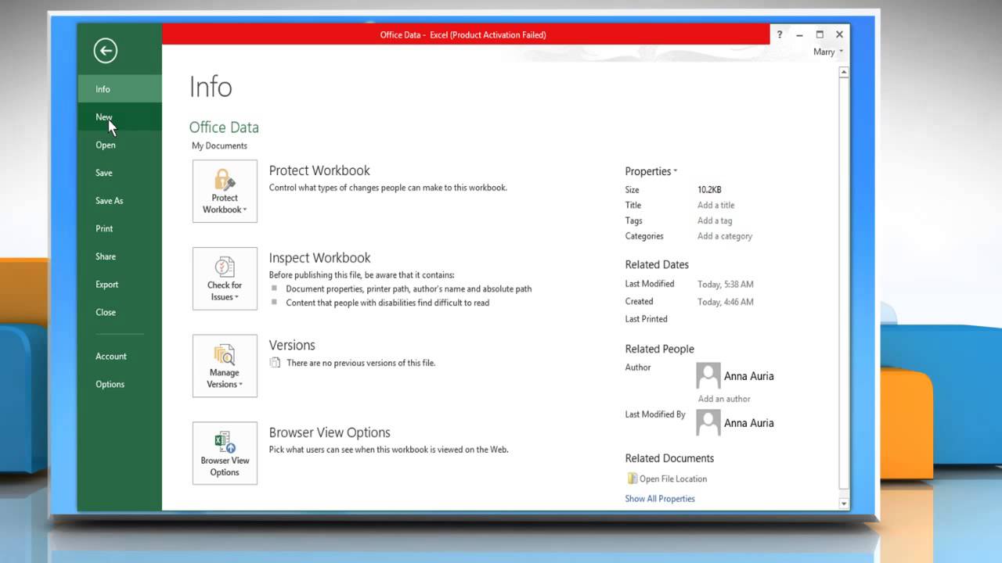Select Print in the sidebar
This screenshot has height=563, width=1002.
click(x=120, y=228)
